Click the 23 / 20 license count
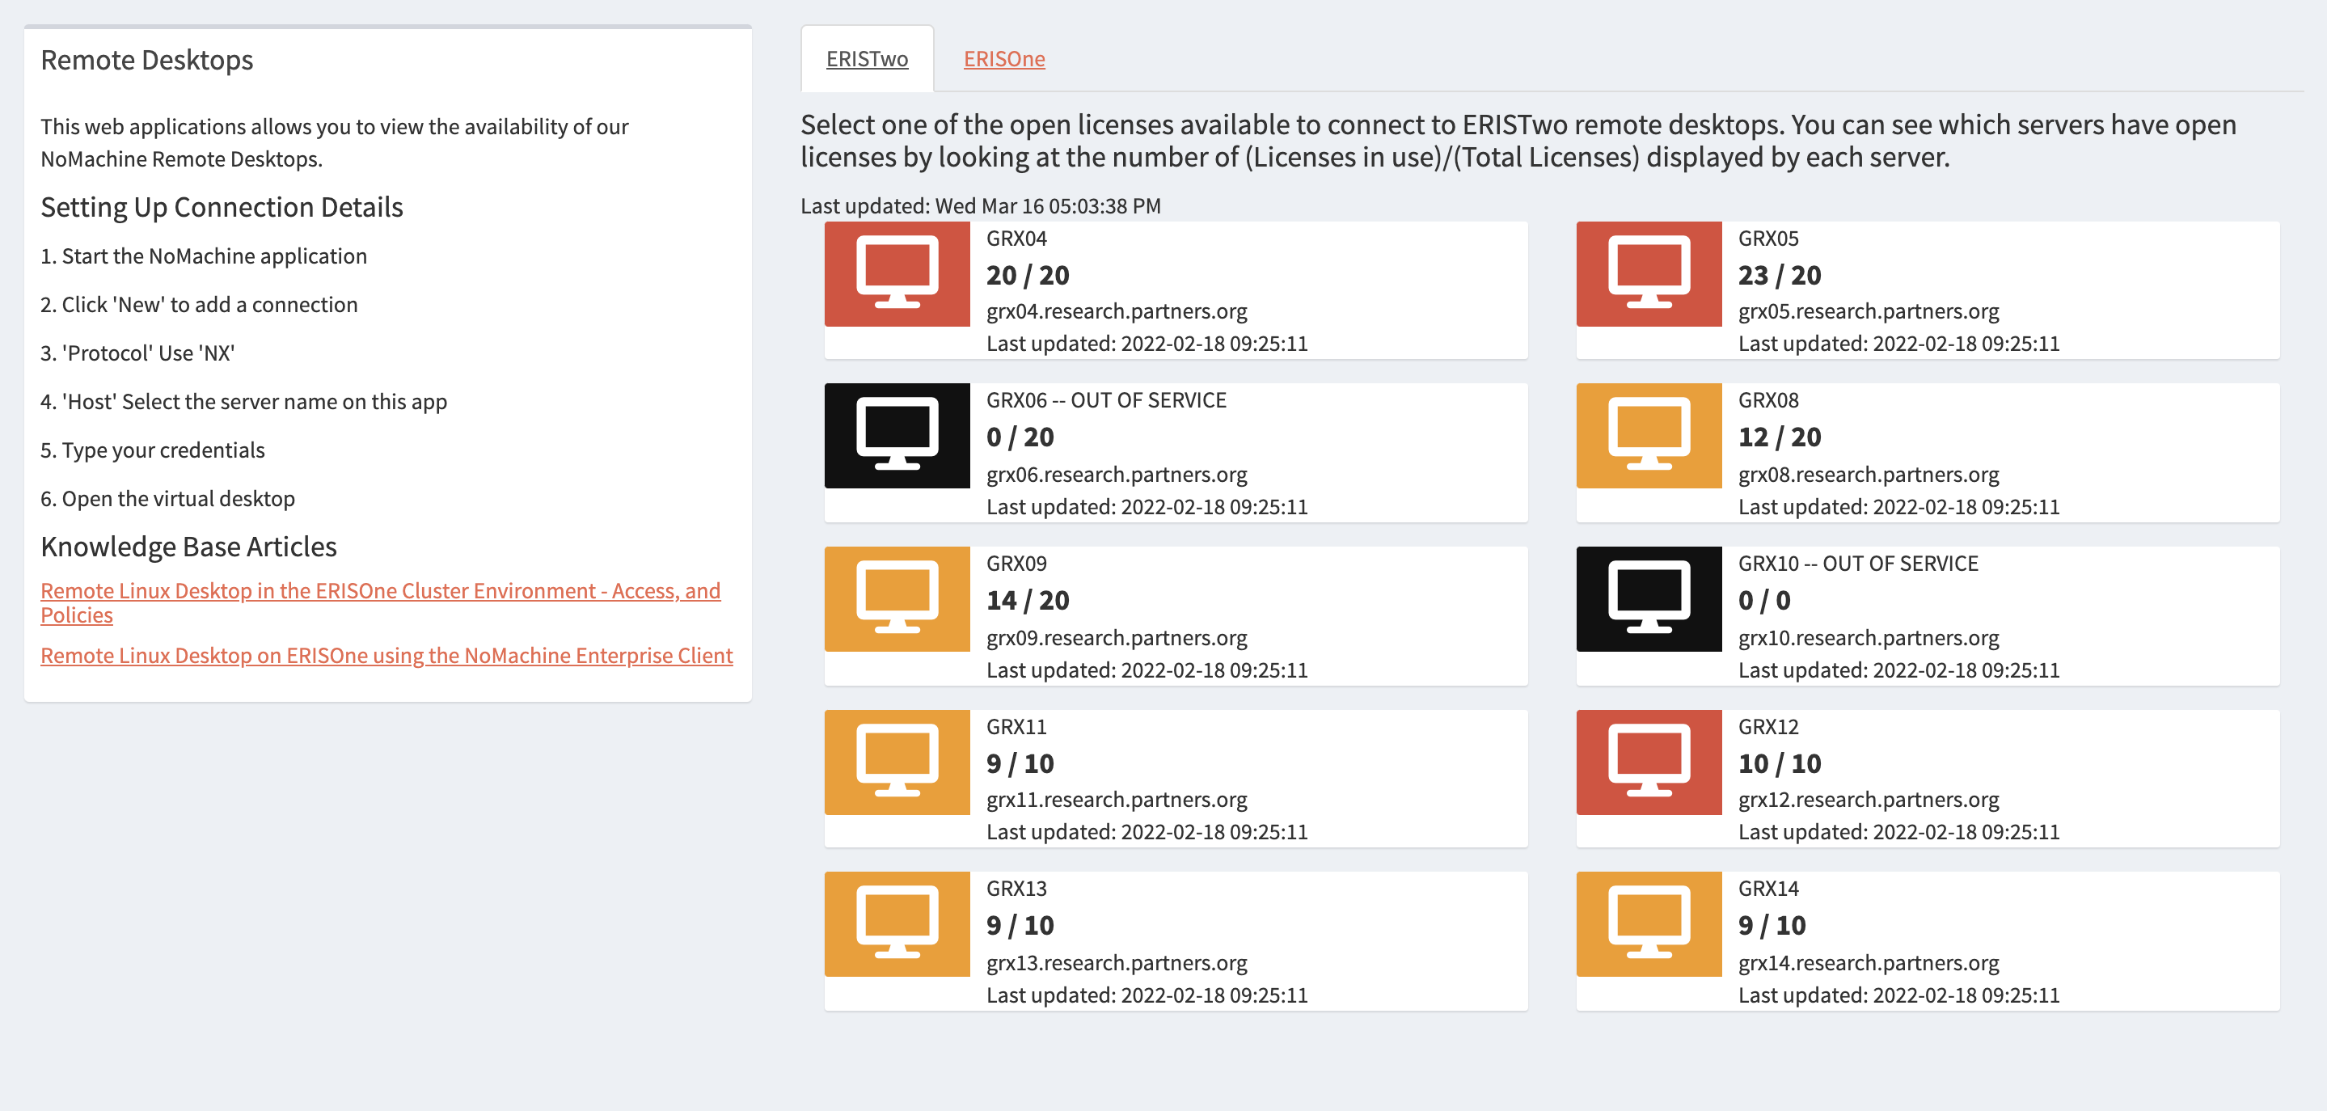The image size is (2327, 1111). tap(1780, 275)
